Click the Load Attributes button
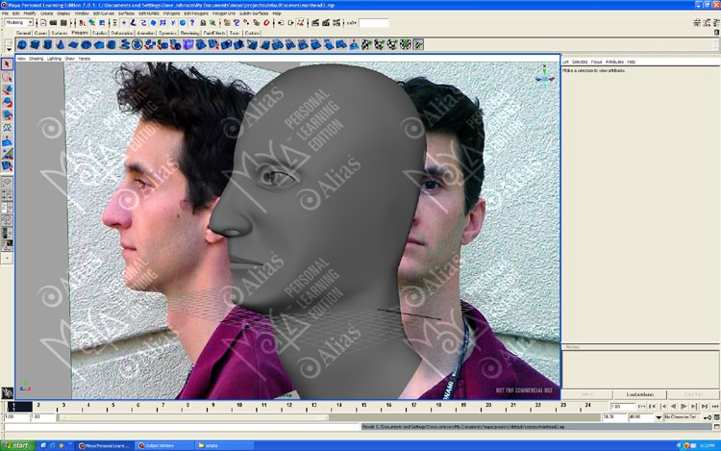721x451 pixels. (x=639, y=395)
